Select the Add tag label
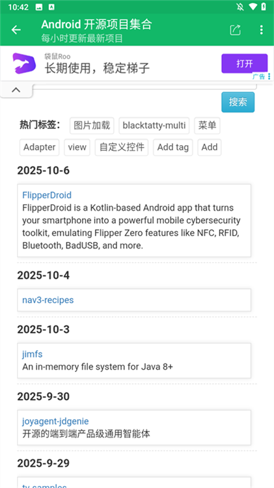The image size is (274, 488). pyautogui.click(x=173, y=147)
